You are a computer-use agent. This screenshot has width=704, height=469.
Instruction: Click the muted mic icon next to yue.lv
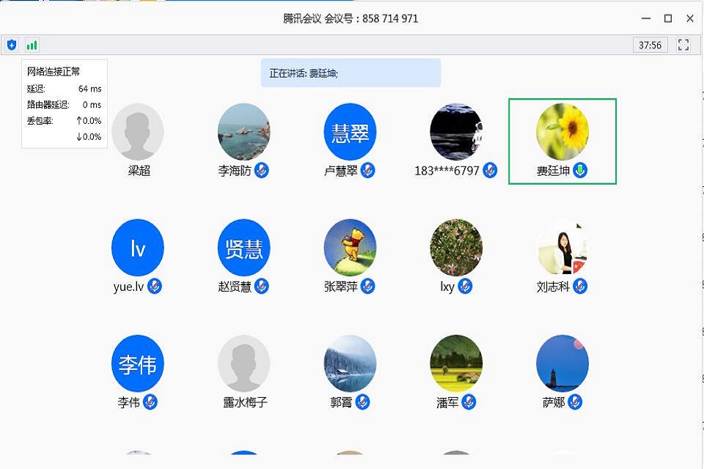pos(155,287)
